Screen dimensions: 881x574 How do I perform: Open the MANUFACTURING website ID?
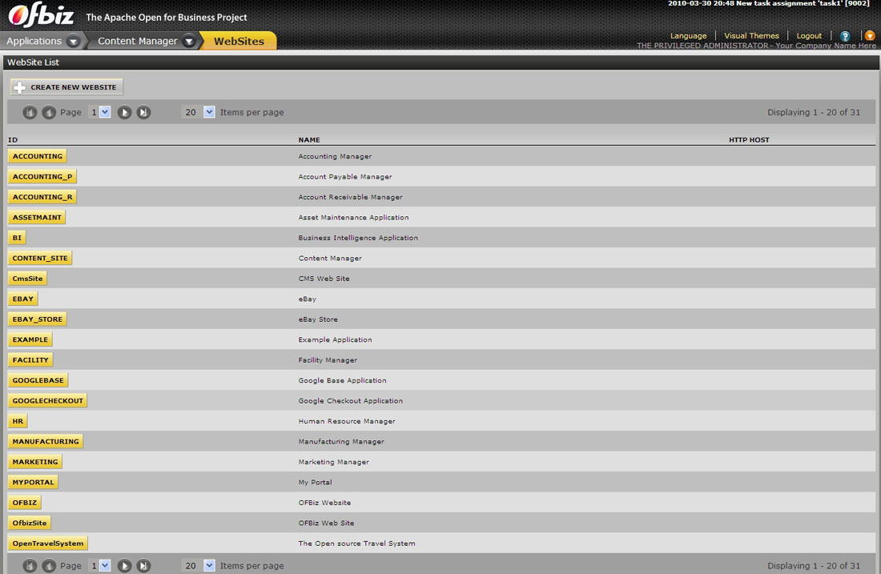pyautogui.click(x=46, y=441)
